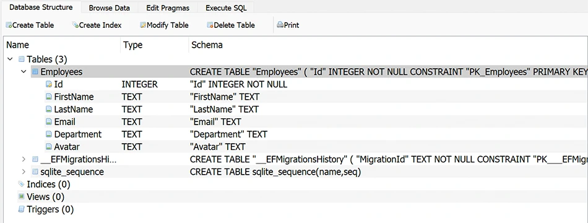Click the sqlite_sequence table icon

35,172
